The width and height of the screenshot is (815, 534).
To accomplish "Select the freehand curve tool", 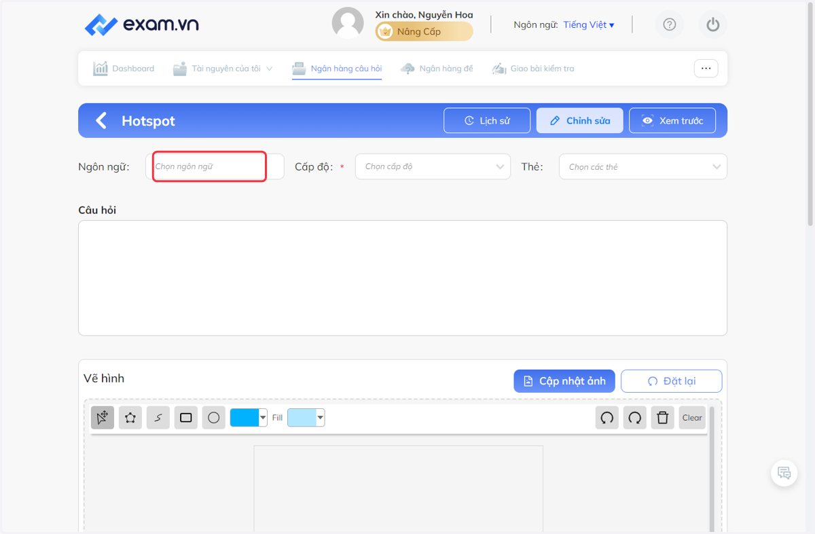I will [158, 418].
